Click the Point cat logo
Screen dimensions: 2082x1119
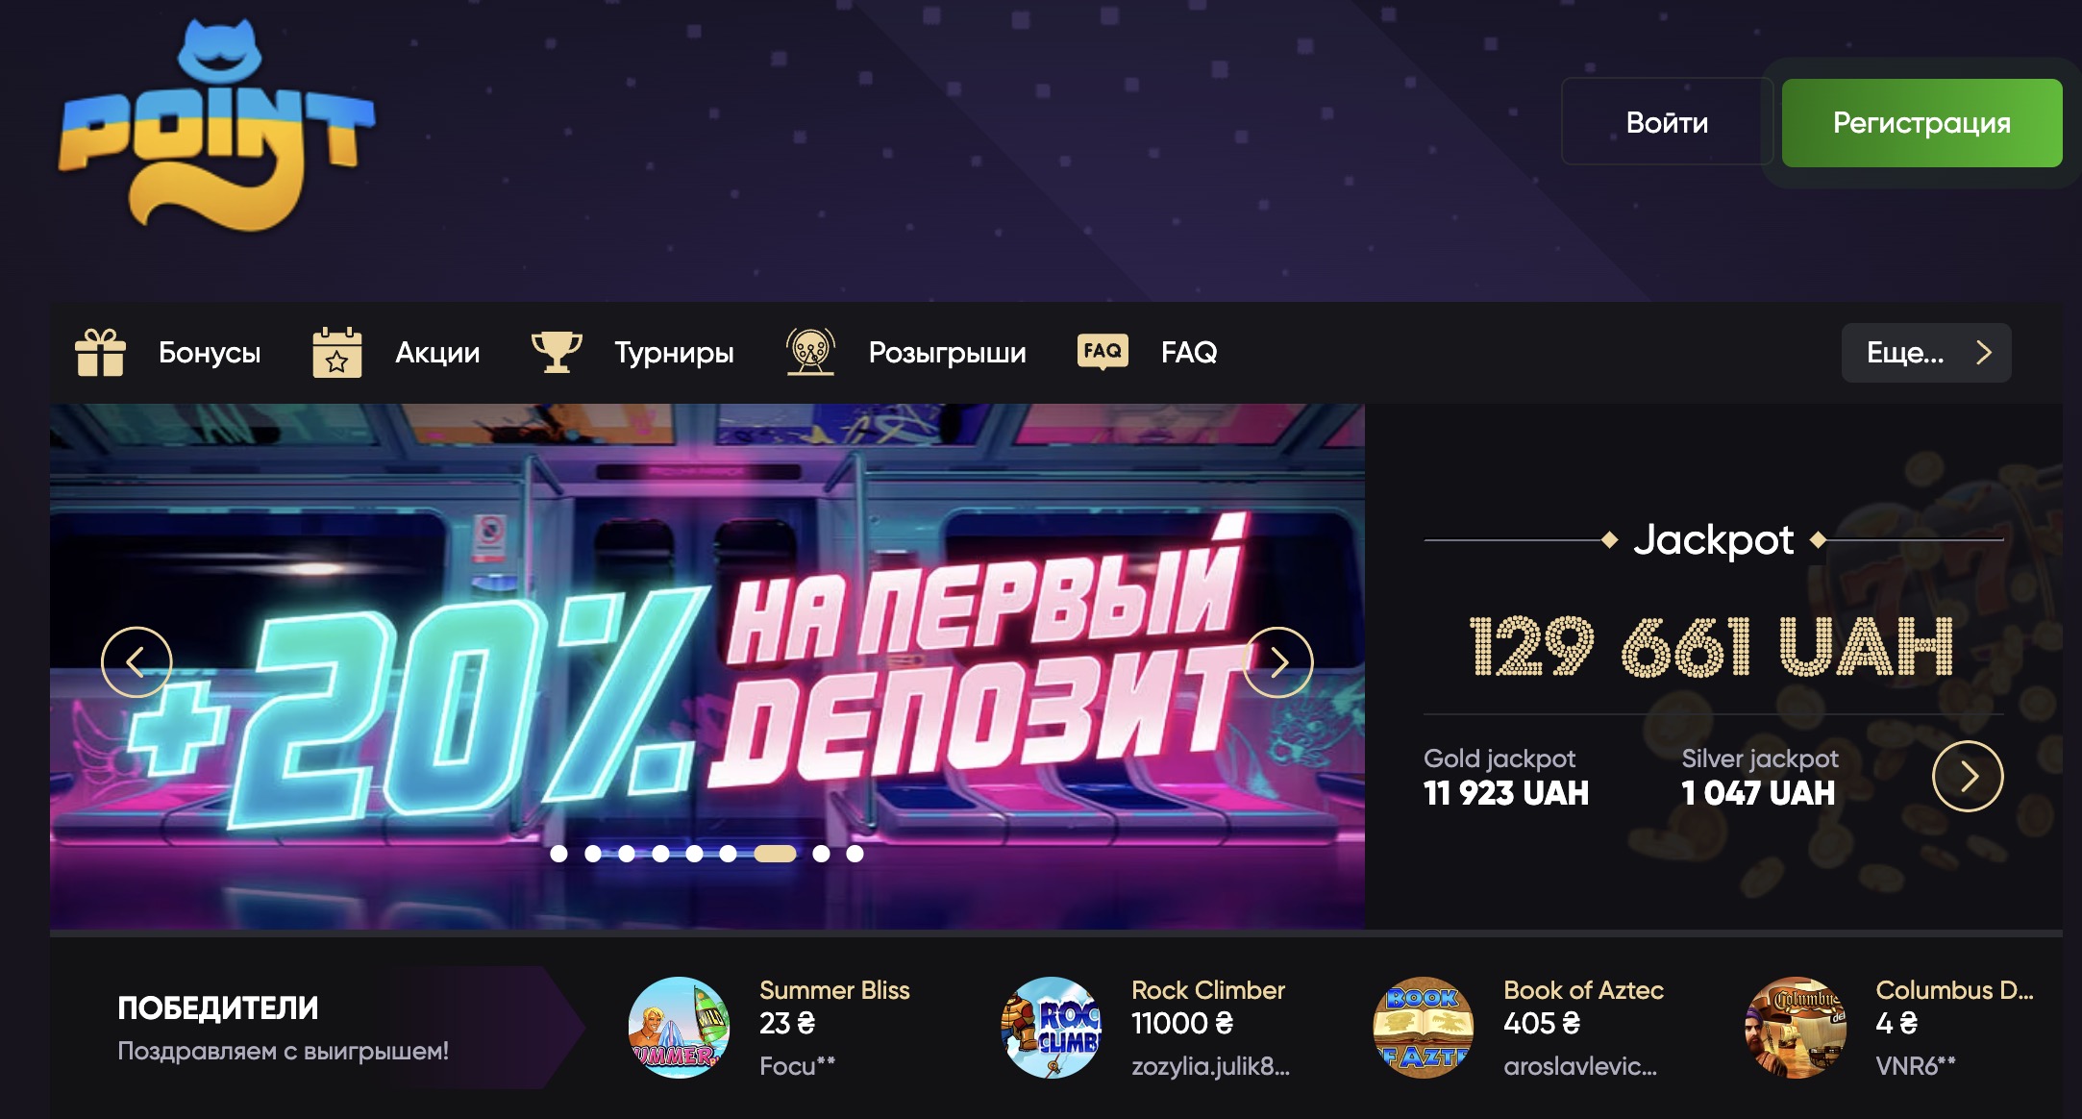(x=216, y=126)
